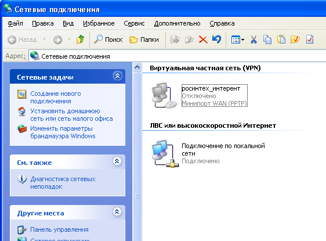Click the network diagnostics info icon
The image size is (326, 241).
point(22,179)
